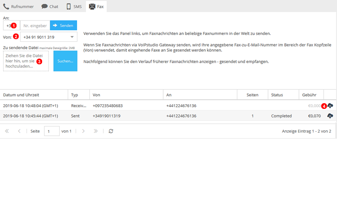Click Suchen to browse for a file

click(x=65, y=61)
